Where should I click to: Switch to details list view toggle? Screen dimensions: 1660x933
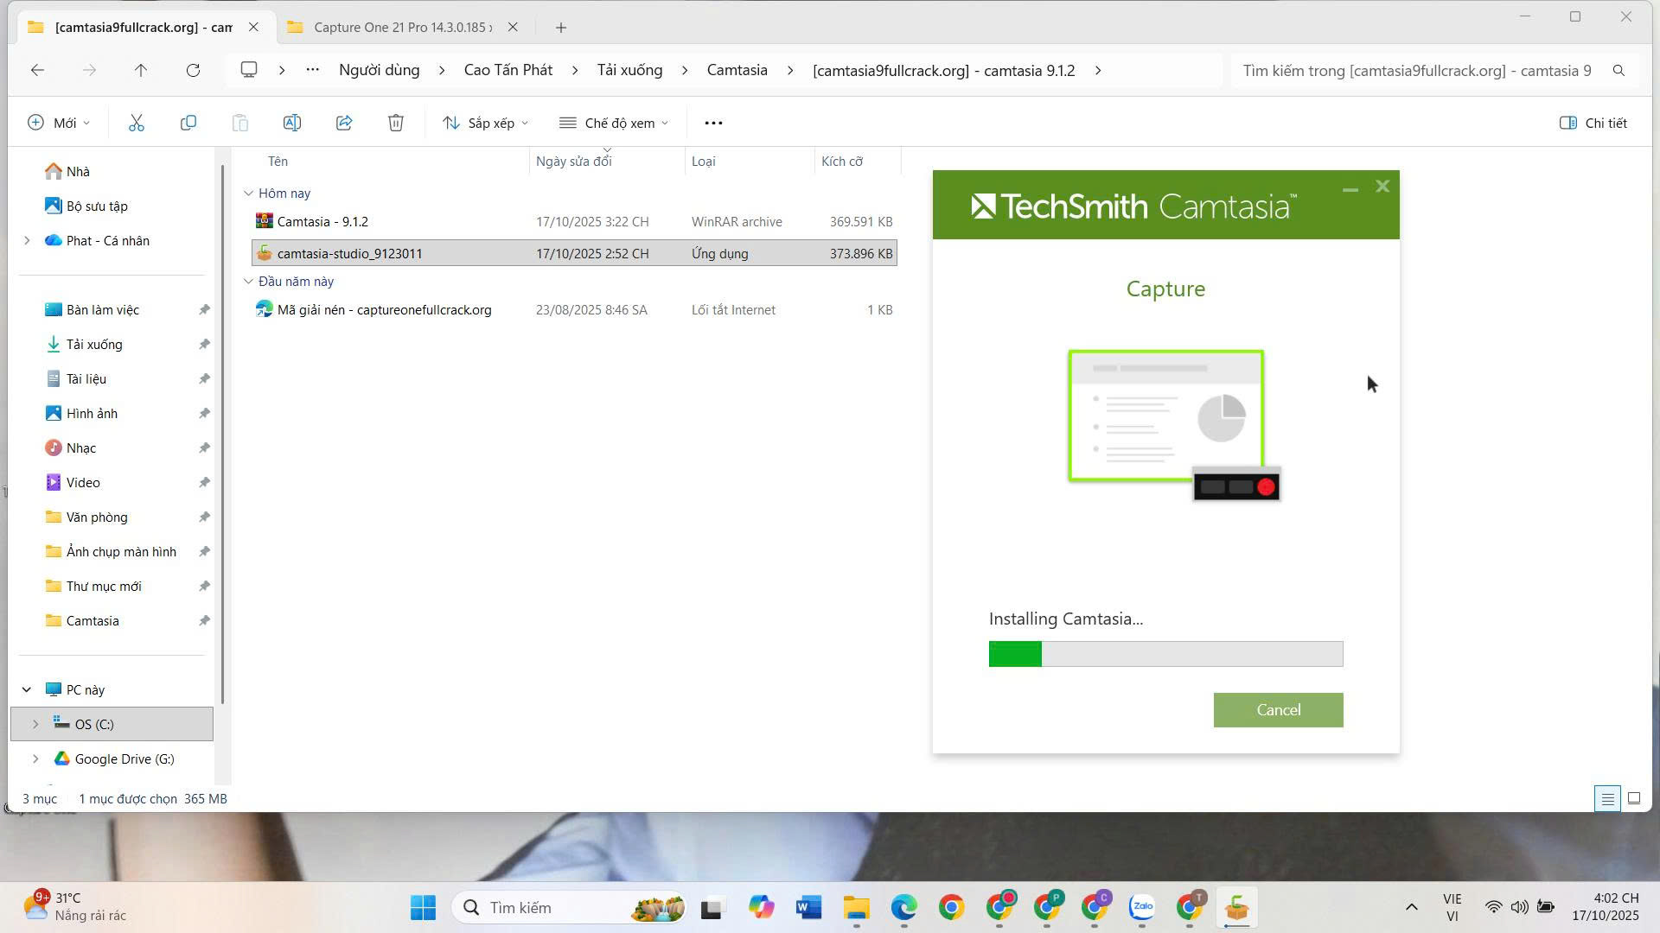pos(1607,798)
